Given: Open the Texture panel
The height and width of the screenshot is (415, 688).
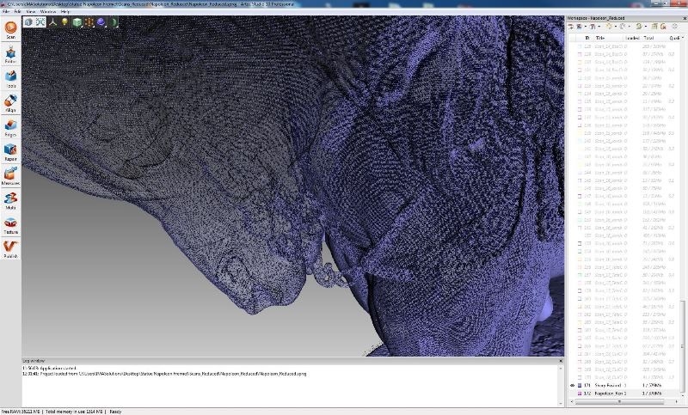Looking at the screenshot, I should [x=10, y=225].
